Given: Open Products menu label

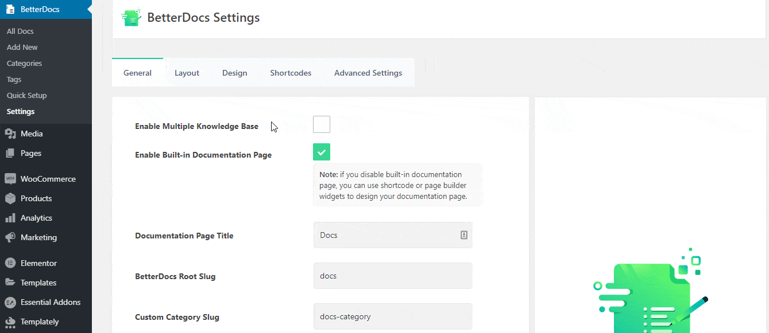Looking at the screenshot, I should tap(36, 198).
